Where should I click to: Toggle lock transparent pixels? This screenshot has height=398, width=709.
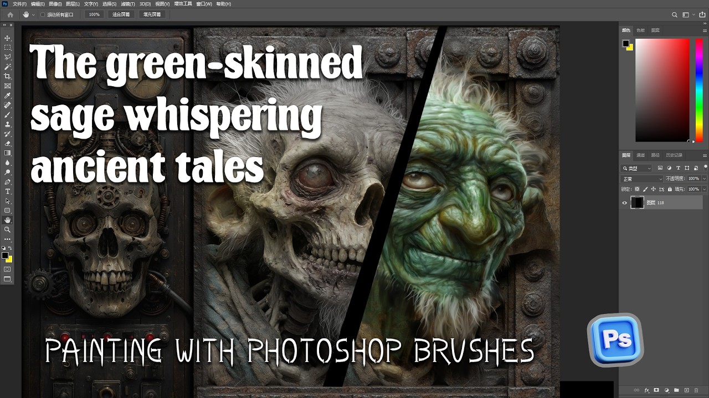[636, 189]
